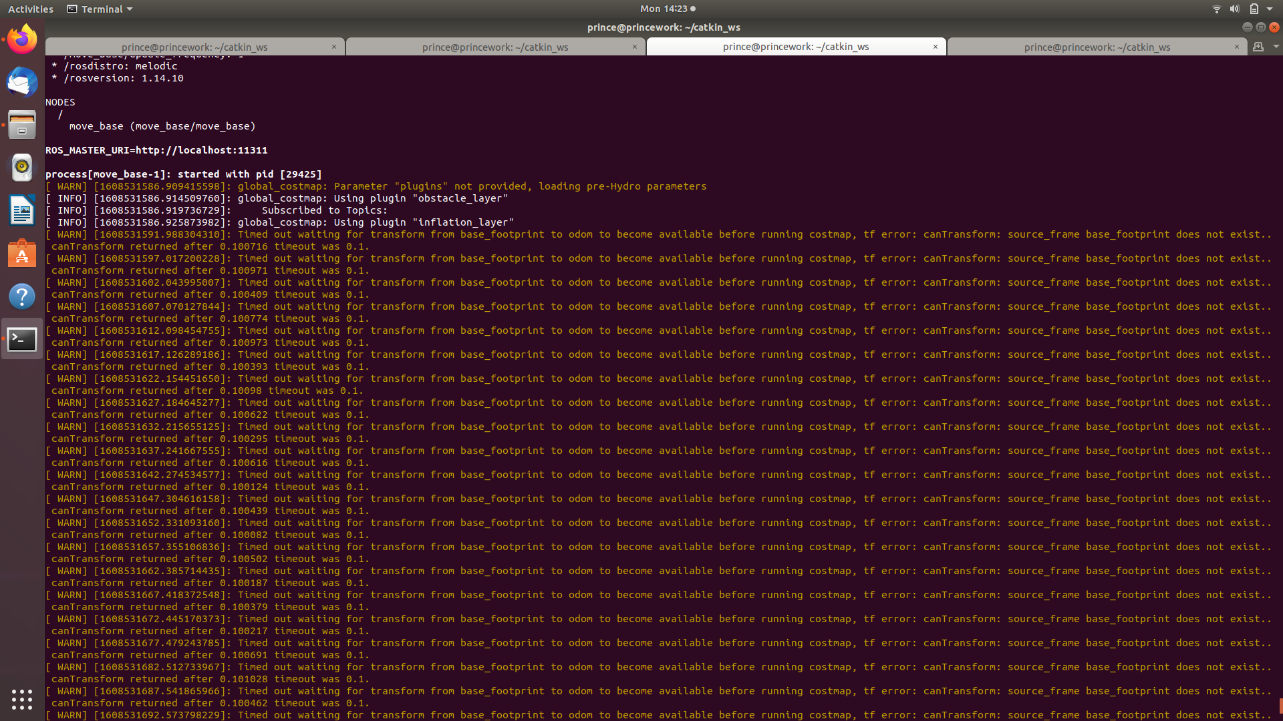Screen dimensions: 1283x721
Task: Switch to the first terminal tab
Action: click(194, 47)
